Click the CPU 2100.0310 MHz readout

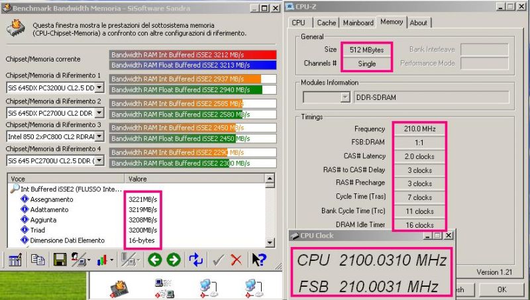point(372,260)
